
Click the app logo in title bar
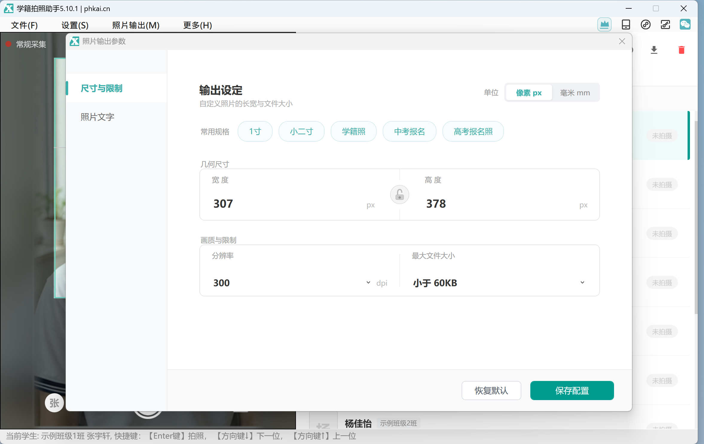click(x=8, y=8)
